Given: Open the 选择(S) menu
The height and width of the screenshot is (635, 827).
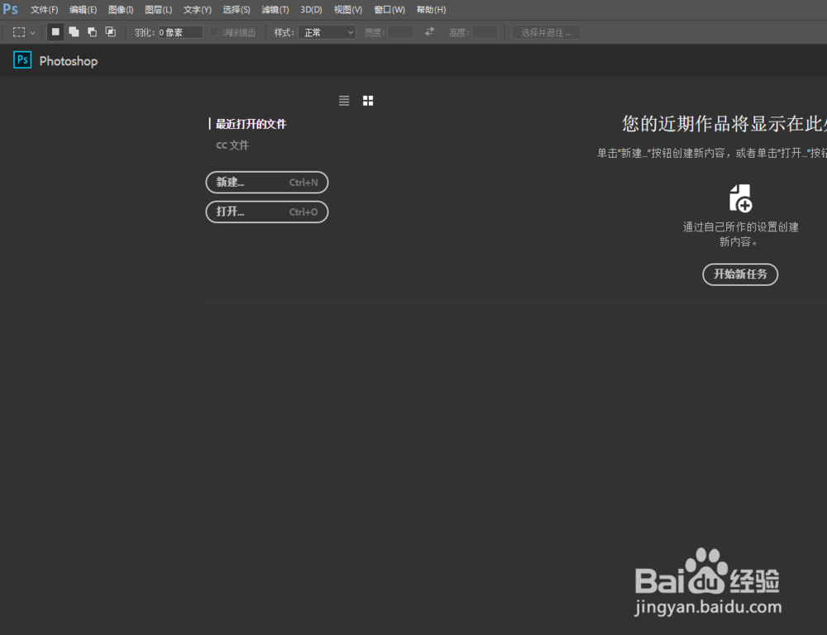Looking at the screenshot, I should (x=237, y=9).
